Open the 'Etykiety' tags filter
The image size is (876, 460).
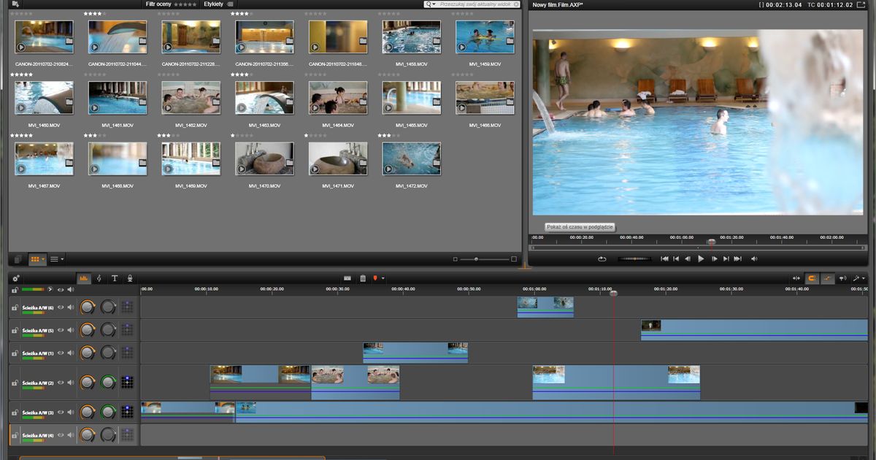pos(218,4)
